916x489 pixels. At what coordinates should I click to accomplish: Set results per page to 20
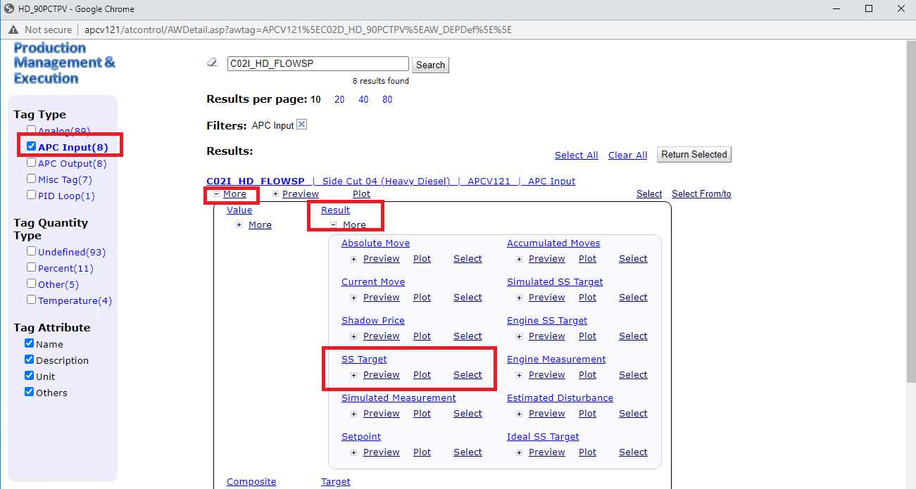click(339, 100)
